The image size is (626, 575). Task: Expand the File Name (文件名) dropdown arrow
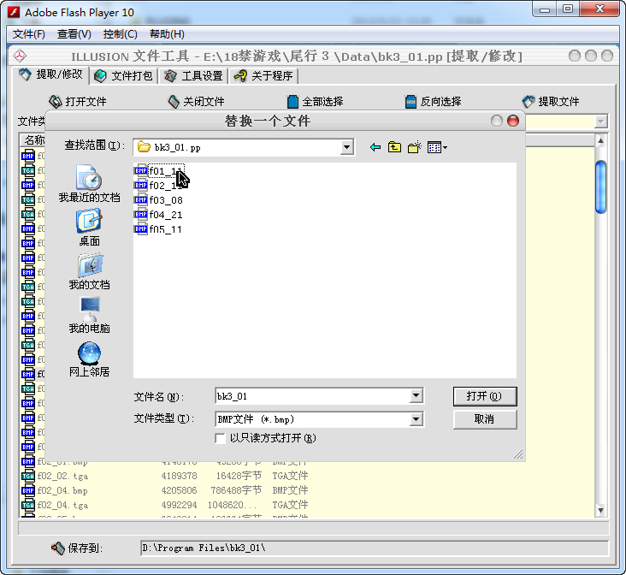coord(416,396)
